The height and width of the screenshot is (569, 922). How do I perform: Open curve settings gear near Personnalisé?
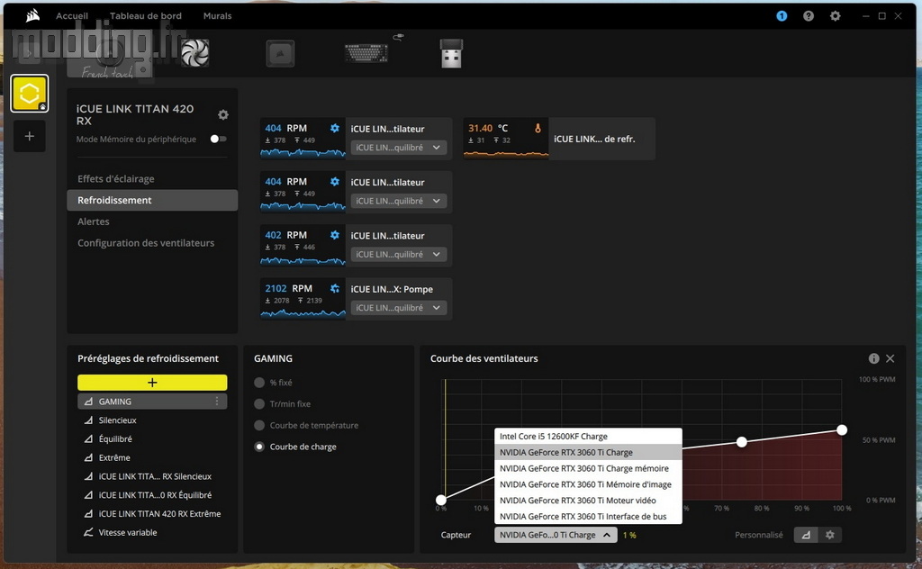coord(829,535)
